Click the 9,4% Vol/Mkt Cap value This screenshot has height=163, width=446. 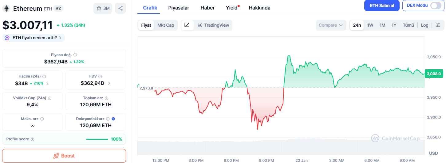point(32,105)
